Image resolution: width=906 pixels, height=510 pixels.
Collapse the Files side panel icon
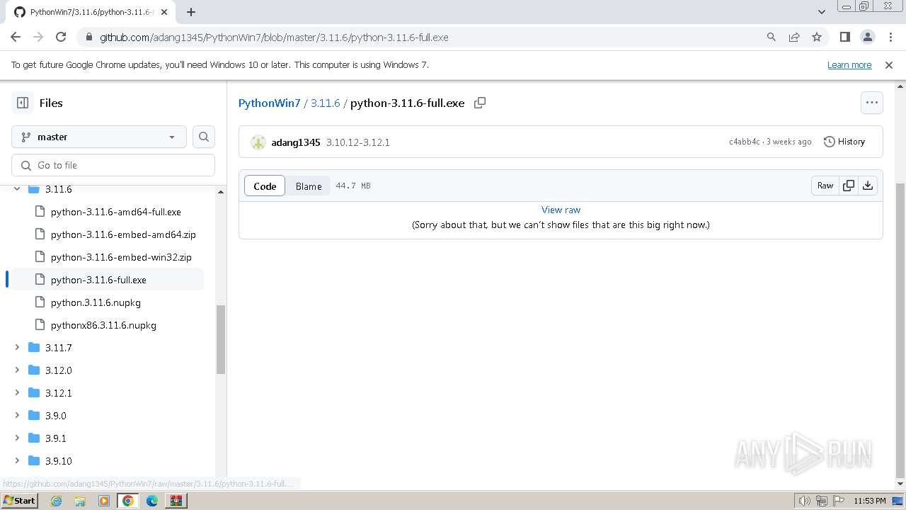pyautogui.click(x=23, y=103)
